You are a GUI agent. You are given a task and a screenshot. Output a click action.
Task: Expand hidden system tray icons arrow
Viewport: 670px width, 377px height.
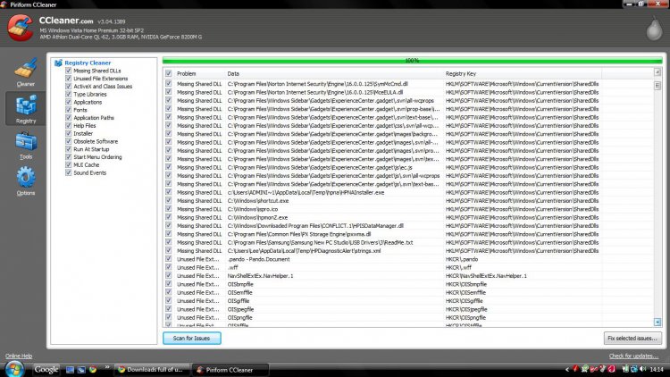tap(567, 369)
